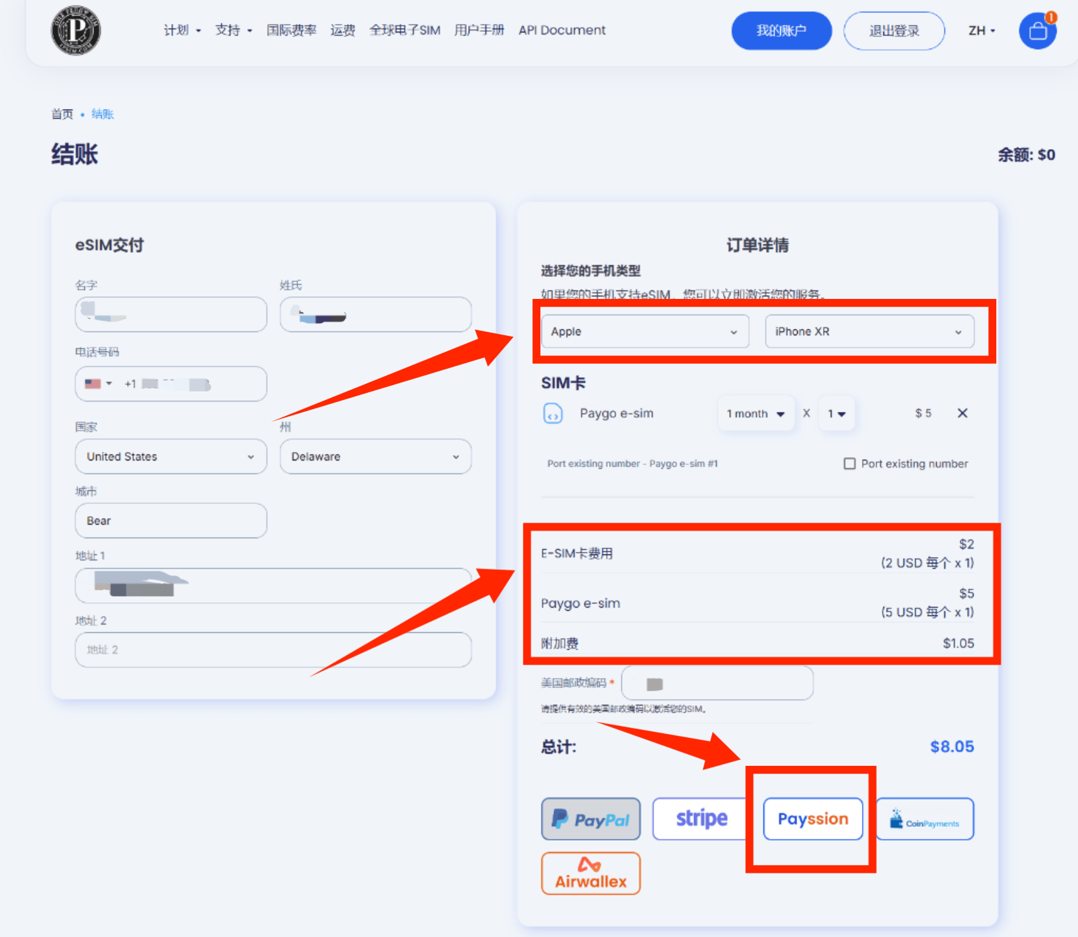Open the SIM quantity dropdown showing 1
The height and width of the screenshot is (937, 1078).
click(x=837, y=414)
